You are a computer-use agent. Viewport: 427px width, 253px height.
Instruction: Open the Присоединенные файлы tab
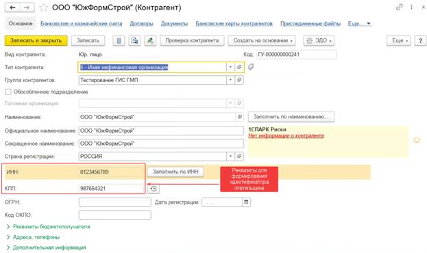click(310, 24)
